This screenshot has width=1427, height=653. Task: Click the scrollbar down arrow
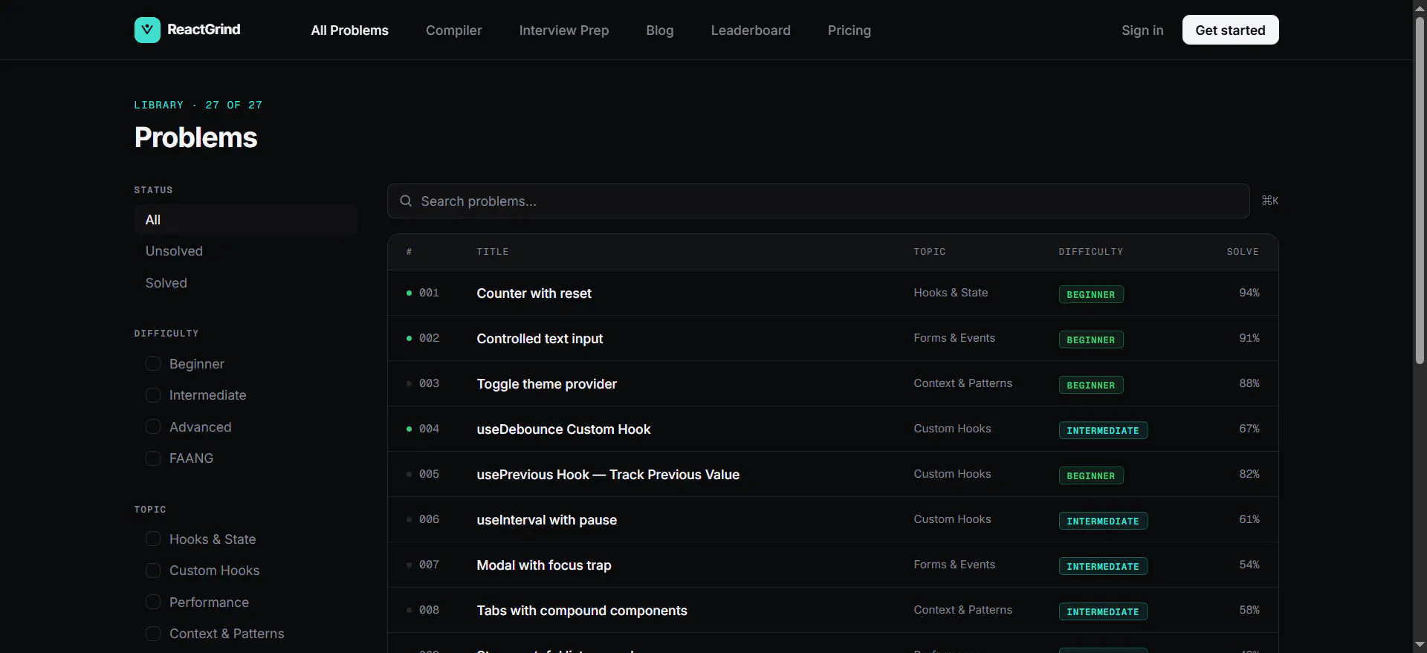(1420, 645)
